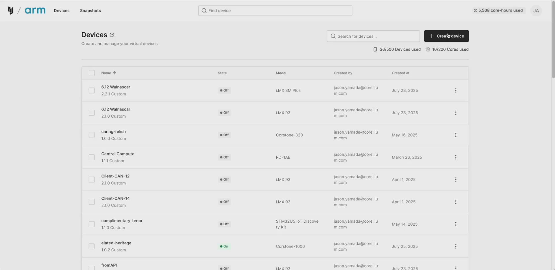555x270 pixels.
Task: Select the 6.12 Walnascar 2.2.1 checkbox
Action: pyautogui.click(x=92, y=91)
